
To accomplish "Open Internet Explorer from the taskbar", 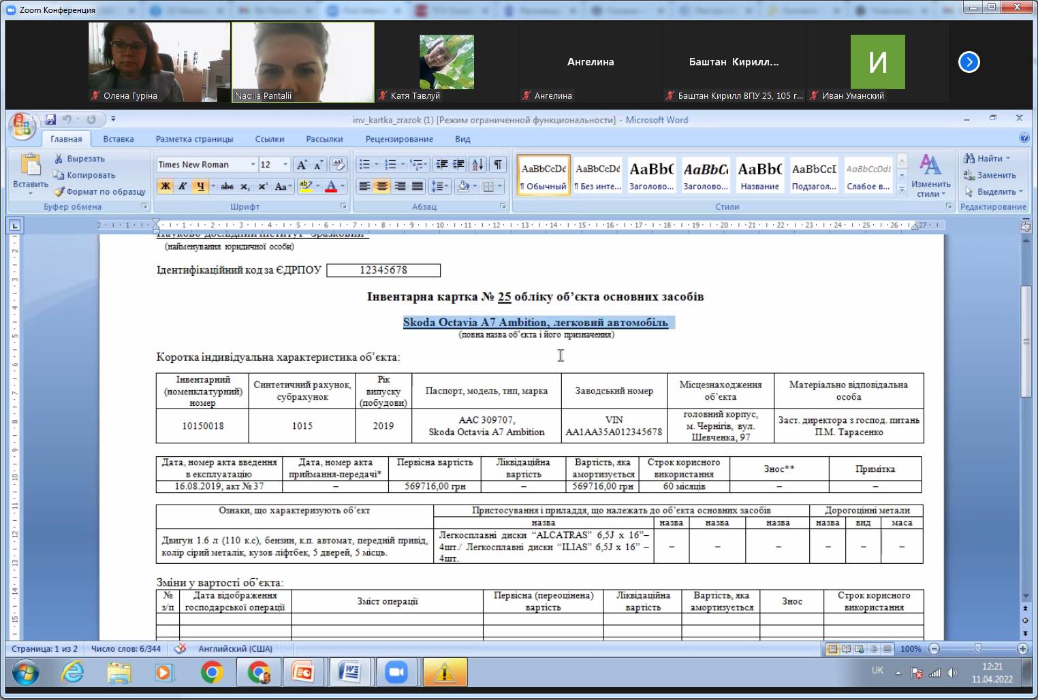I will pyautogui.click(x=72, y=673).
